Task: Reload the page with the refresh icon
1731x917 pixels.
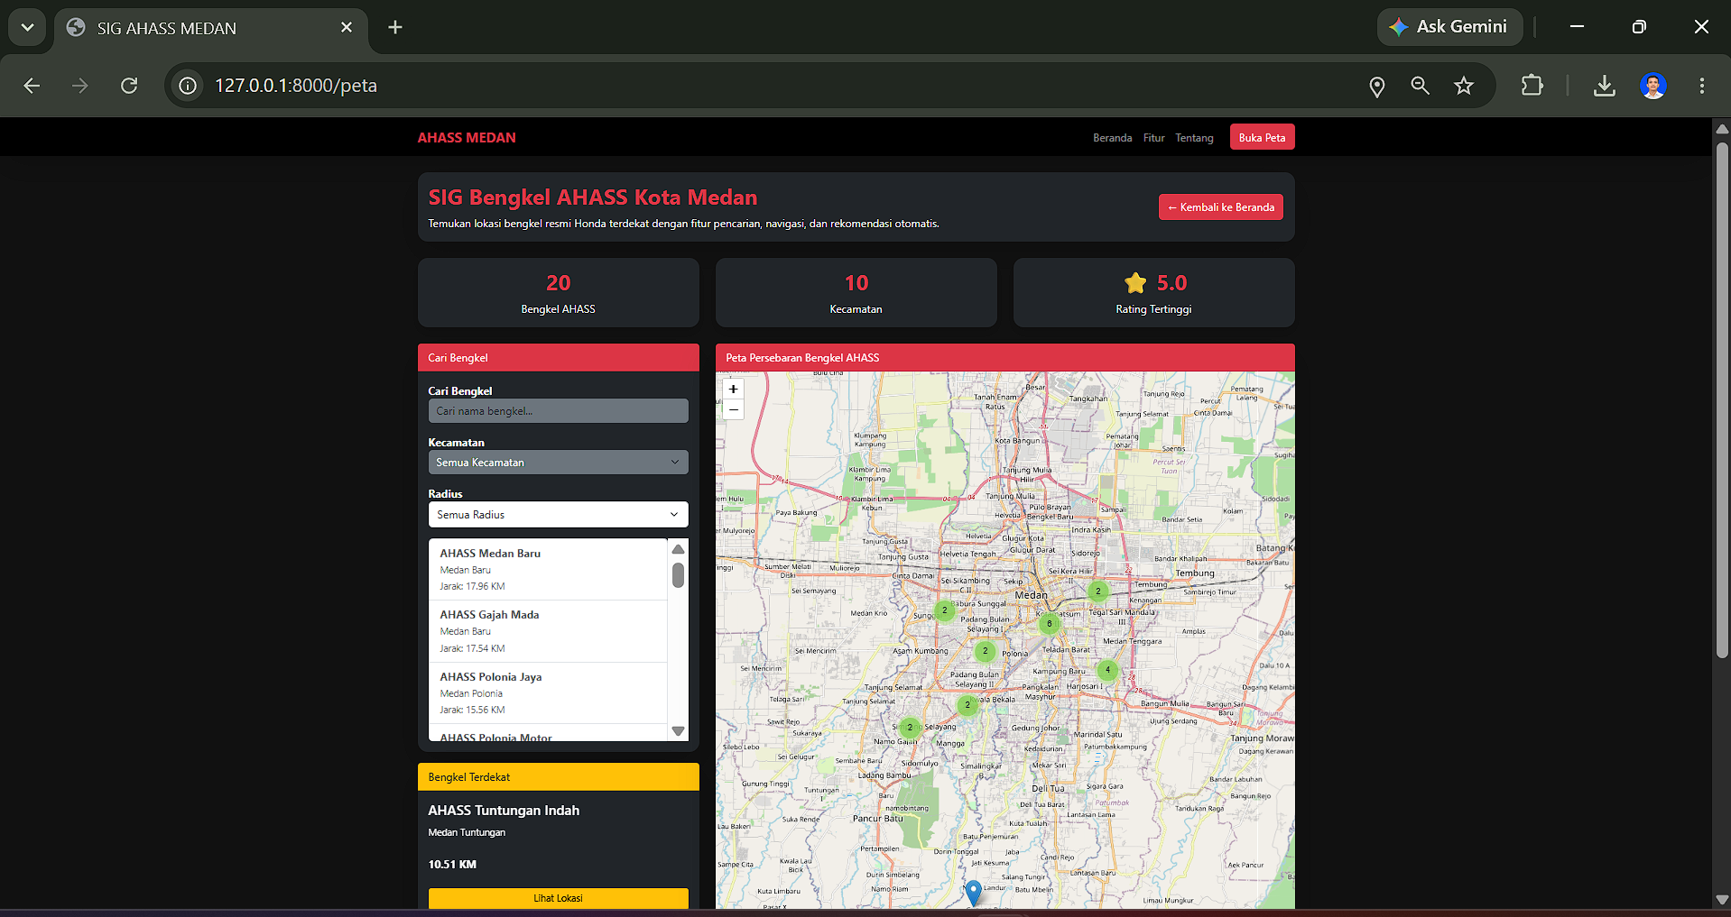Action: [x=129, y=86]
